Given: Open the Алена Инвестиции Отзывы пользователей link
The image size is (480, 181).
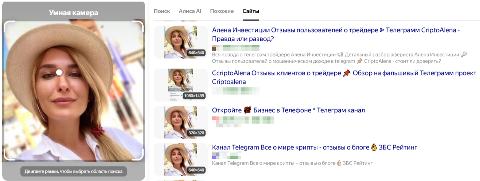Looking at the screenshot, I should coord(336,34).
